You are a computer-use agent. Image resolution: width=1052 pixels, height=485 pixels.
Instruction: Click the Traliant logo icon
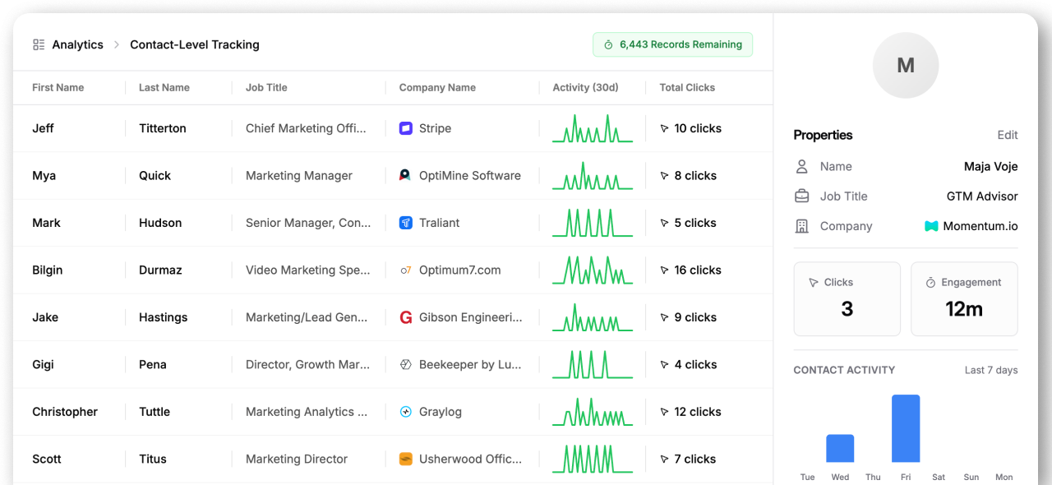point(405,223)
